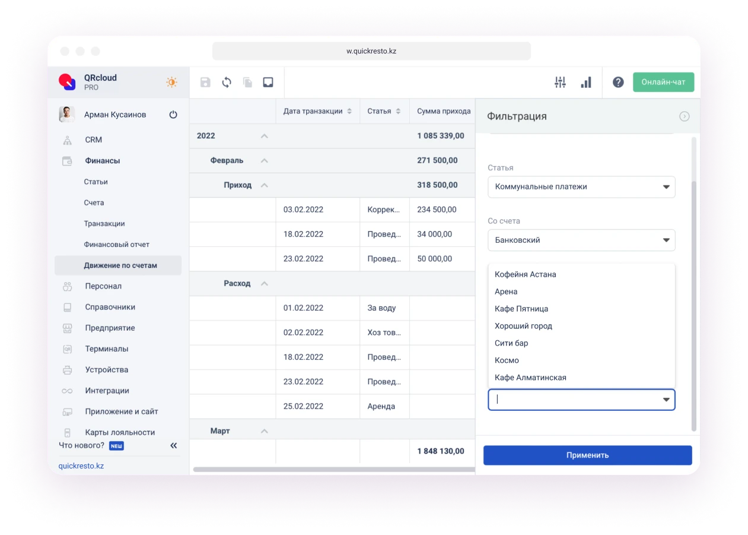The image size is (748, 535).
Task: Collapse the sidebar with double chevron
Action: (x=174, y=445)
